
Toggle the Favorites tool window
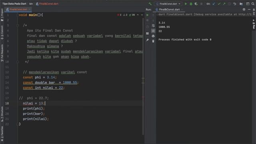coord(2,134)
